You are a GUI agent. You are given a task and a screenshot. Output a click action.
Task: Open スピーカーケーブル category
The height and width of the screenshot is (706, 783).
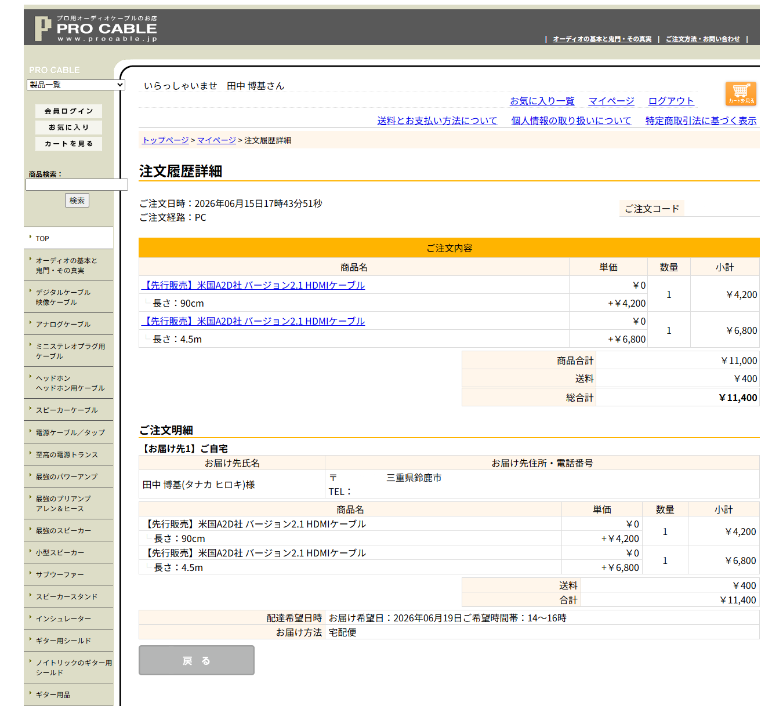click(68, 410)
